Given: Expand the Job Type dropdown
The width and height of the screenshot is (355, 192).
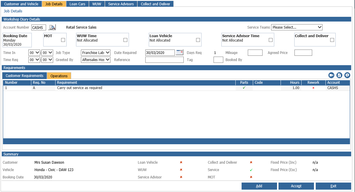Looking at the screenshot, I should pos(96,53).
